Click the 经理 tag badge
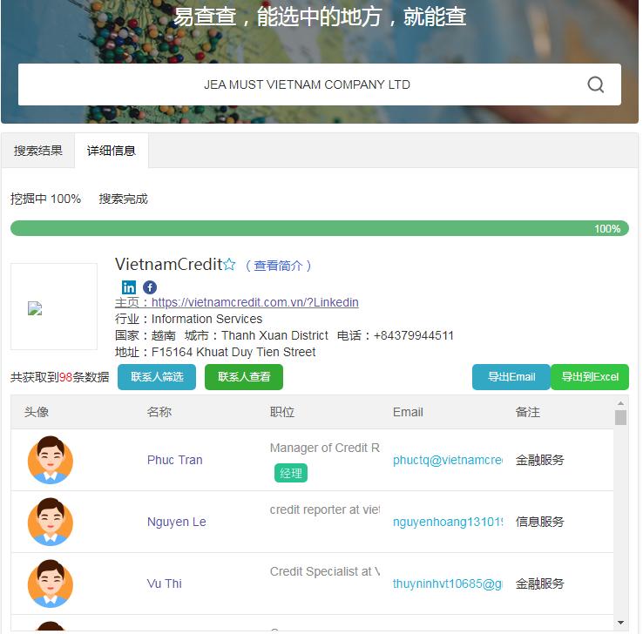This screenshot has width=643, height=634. (291, 474)
